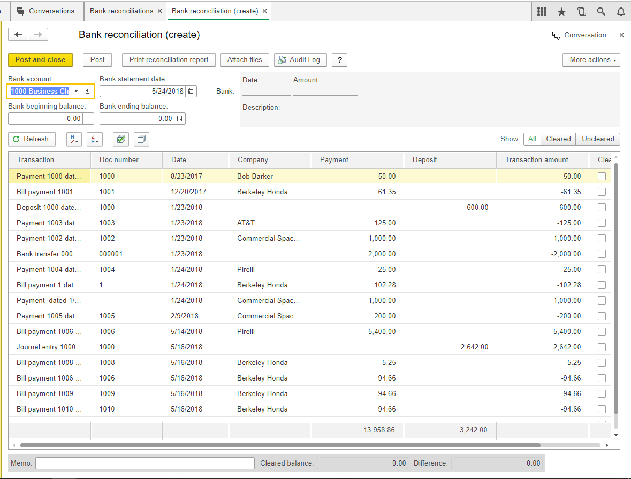
Task: Check the cleared box for Bob Barker payment
Action: tap(602, 176)
